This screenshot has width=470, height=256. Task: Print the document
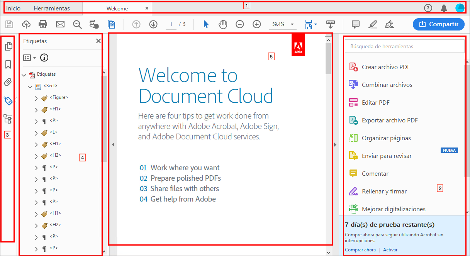coord(42,24)
